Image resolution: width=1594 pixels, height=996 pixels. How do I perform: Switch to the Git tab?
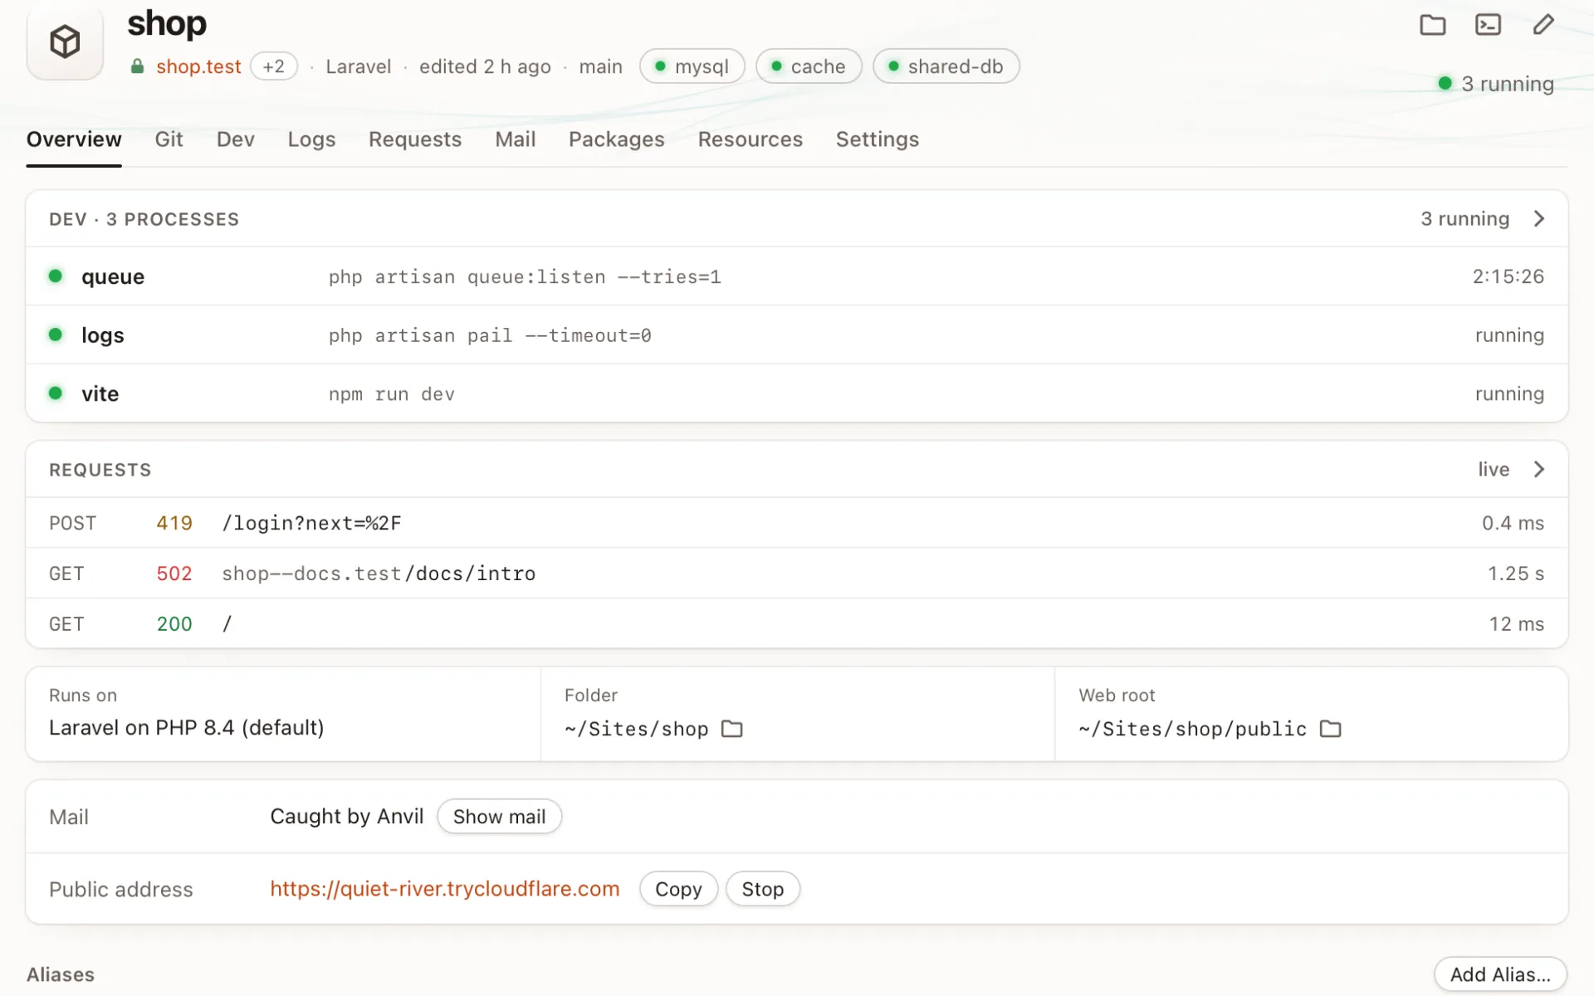tap(169, 139)
